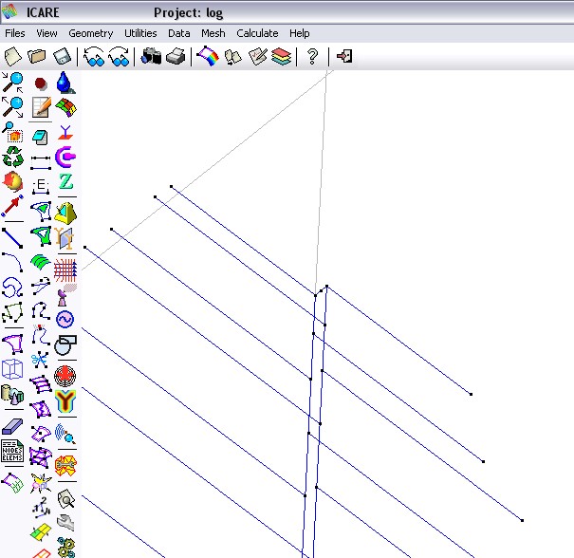Select the pink NURBS surface tool

13,344
